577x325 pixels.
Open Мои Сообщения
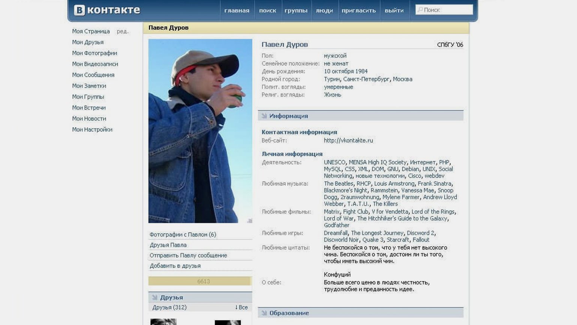coord(93,75)
